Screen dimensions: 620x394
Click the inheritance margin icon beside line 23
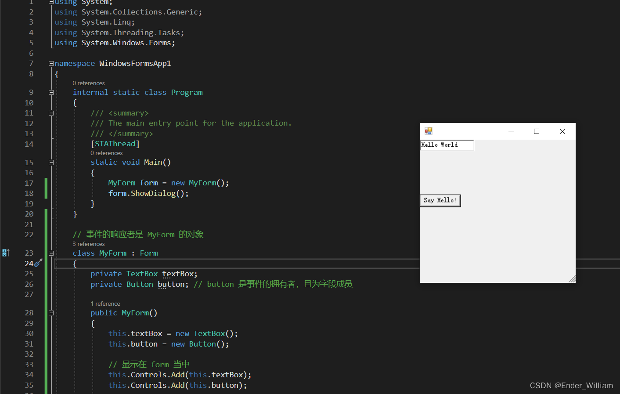(x=6, y=253)
